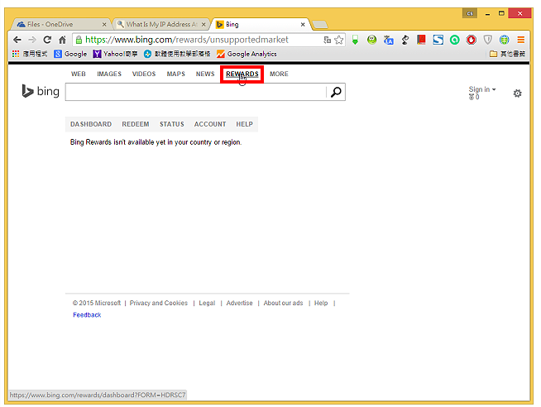Open the Yahoo! bookmark
Viewport: 541px width, 407px height.
[x=116, y=54]
